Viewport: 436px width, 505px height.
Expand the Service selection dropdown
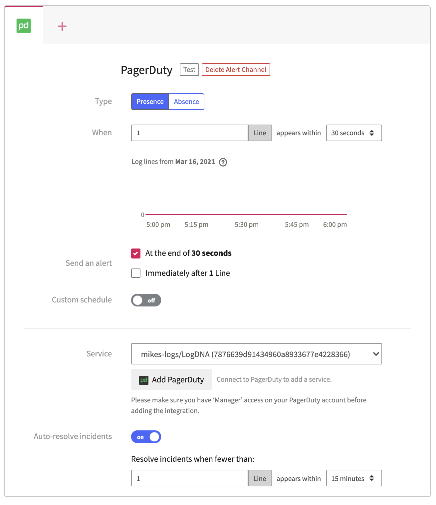[256, 354]
